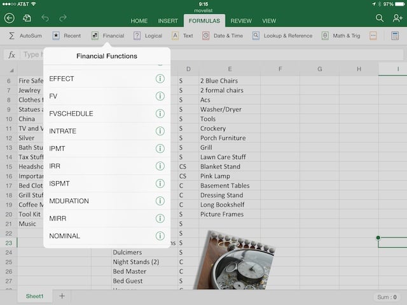Show info for MIRR function
Viewport: 407px width, 305px height.
(x=160, y=219)
